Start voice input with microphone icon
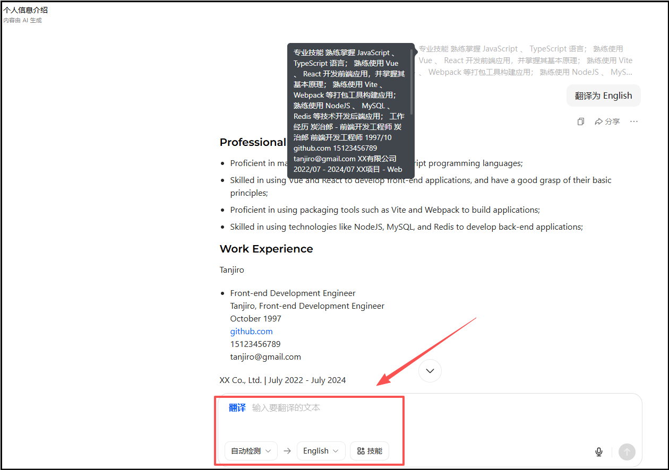This screenshot has width=669, height=470. pyautogui.click(x=599, y=452)
